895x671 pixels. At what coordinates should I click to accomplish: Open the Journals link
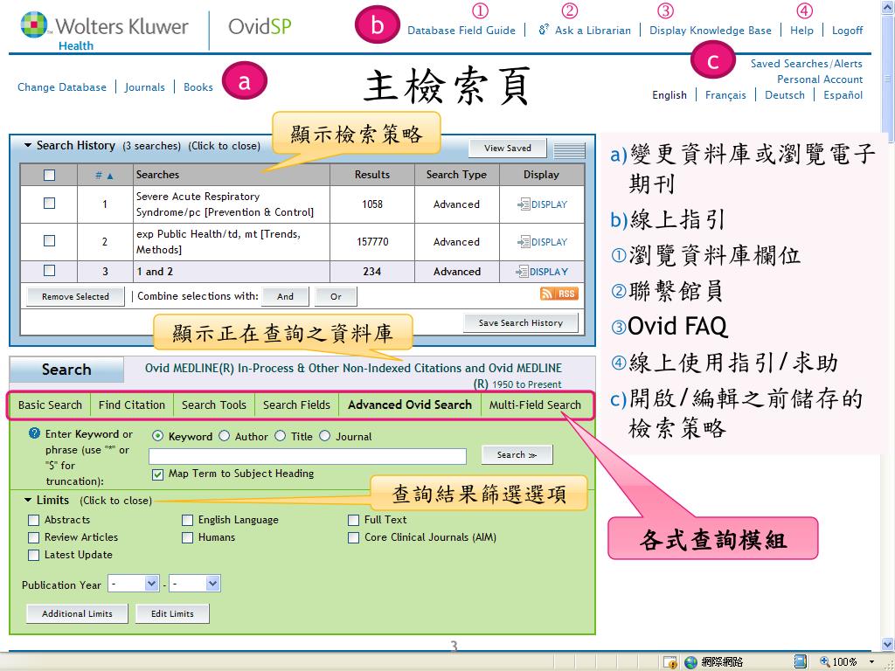tap(145, 87)
